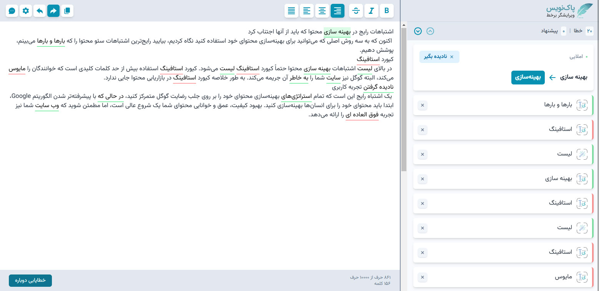Apply the بهینه‌سازی suggested correction

(x=528, y=77)
